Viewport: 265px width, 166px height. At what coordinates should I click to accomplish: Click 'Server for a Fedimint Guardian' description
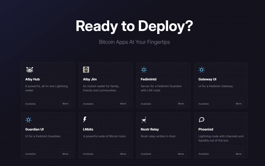click(161, 88)
